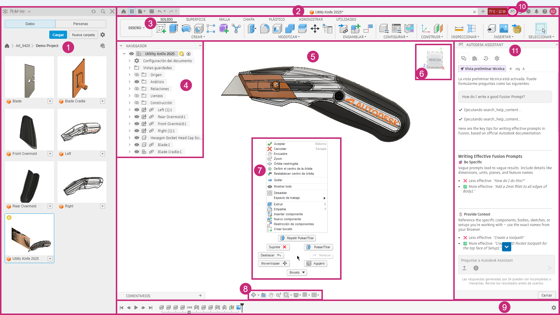
Task: Click the Nueva carpeta button
Action: pos(83,35)
